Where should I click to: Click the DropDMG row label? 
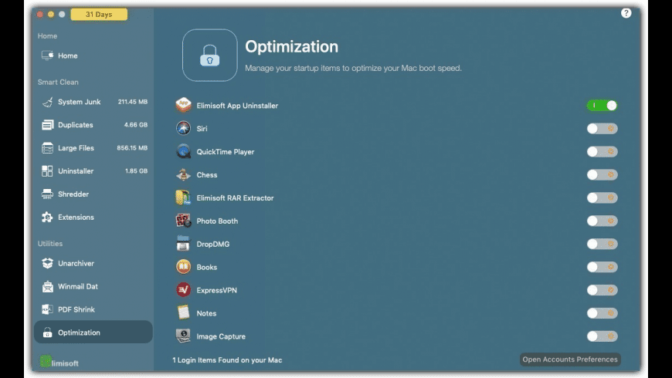pos(213,244)
